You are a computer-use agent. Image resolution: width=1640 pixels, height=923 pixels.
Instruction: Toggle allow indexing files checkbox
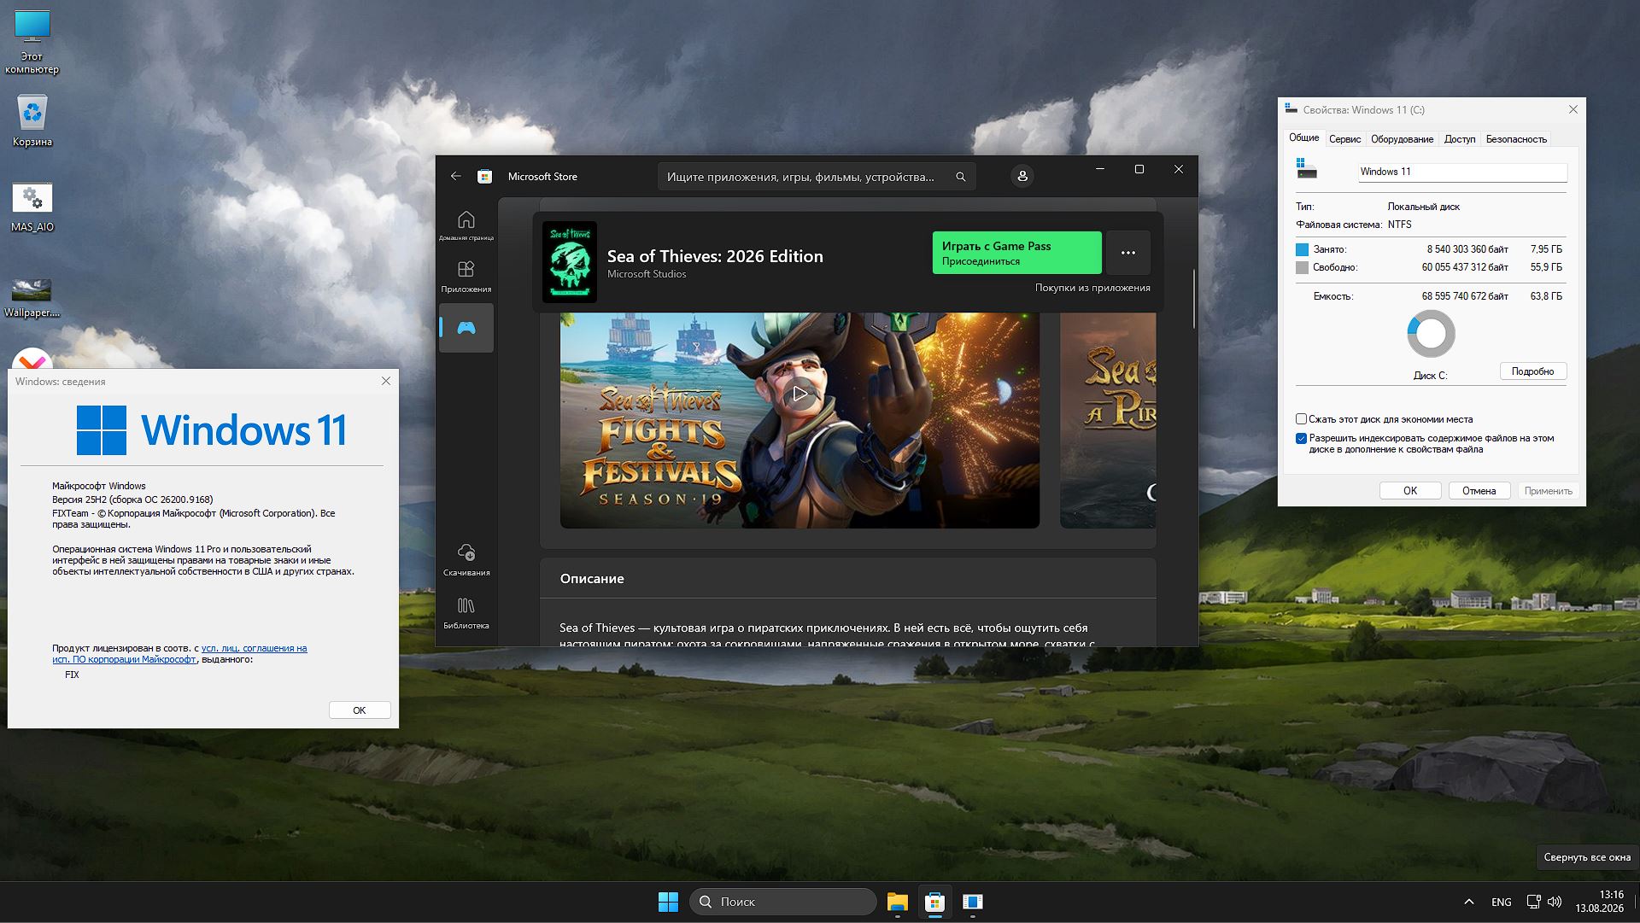click(1301, 439)
